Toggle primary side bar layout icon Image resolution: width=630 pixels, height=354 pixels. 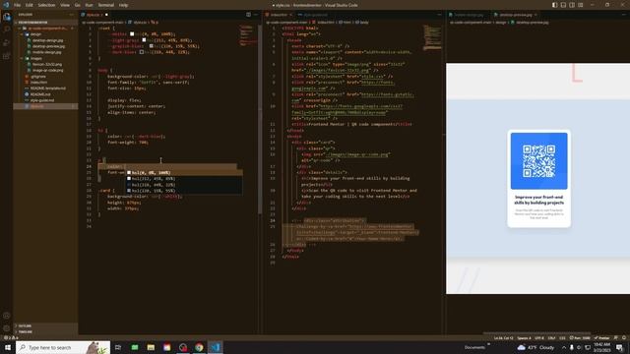click(554, 5)
